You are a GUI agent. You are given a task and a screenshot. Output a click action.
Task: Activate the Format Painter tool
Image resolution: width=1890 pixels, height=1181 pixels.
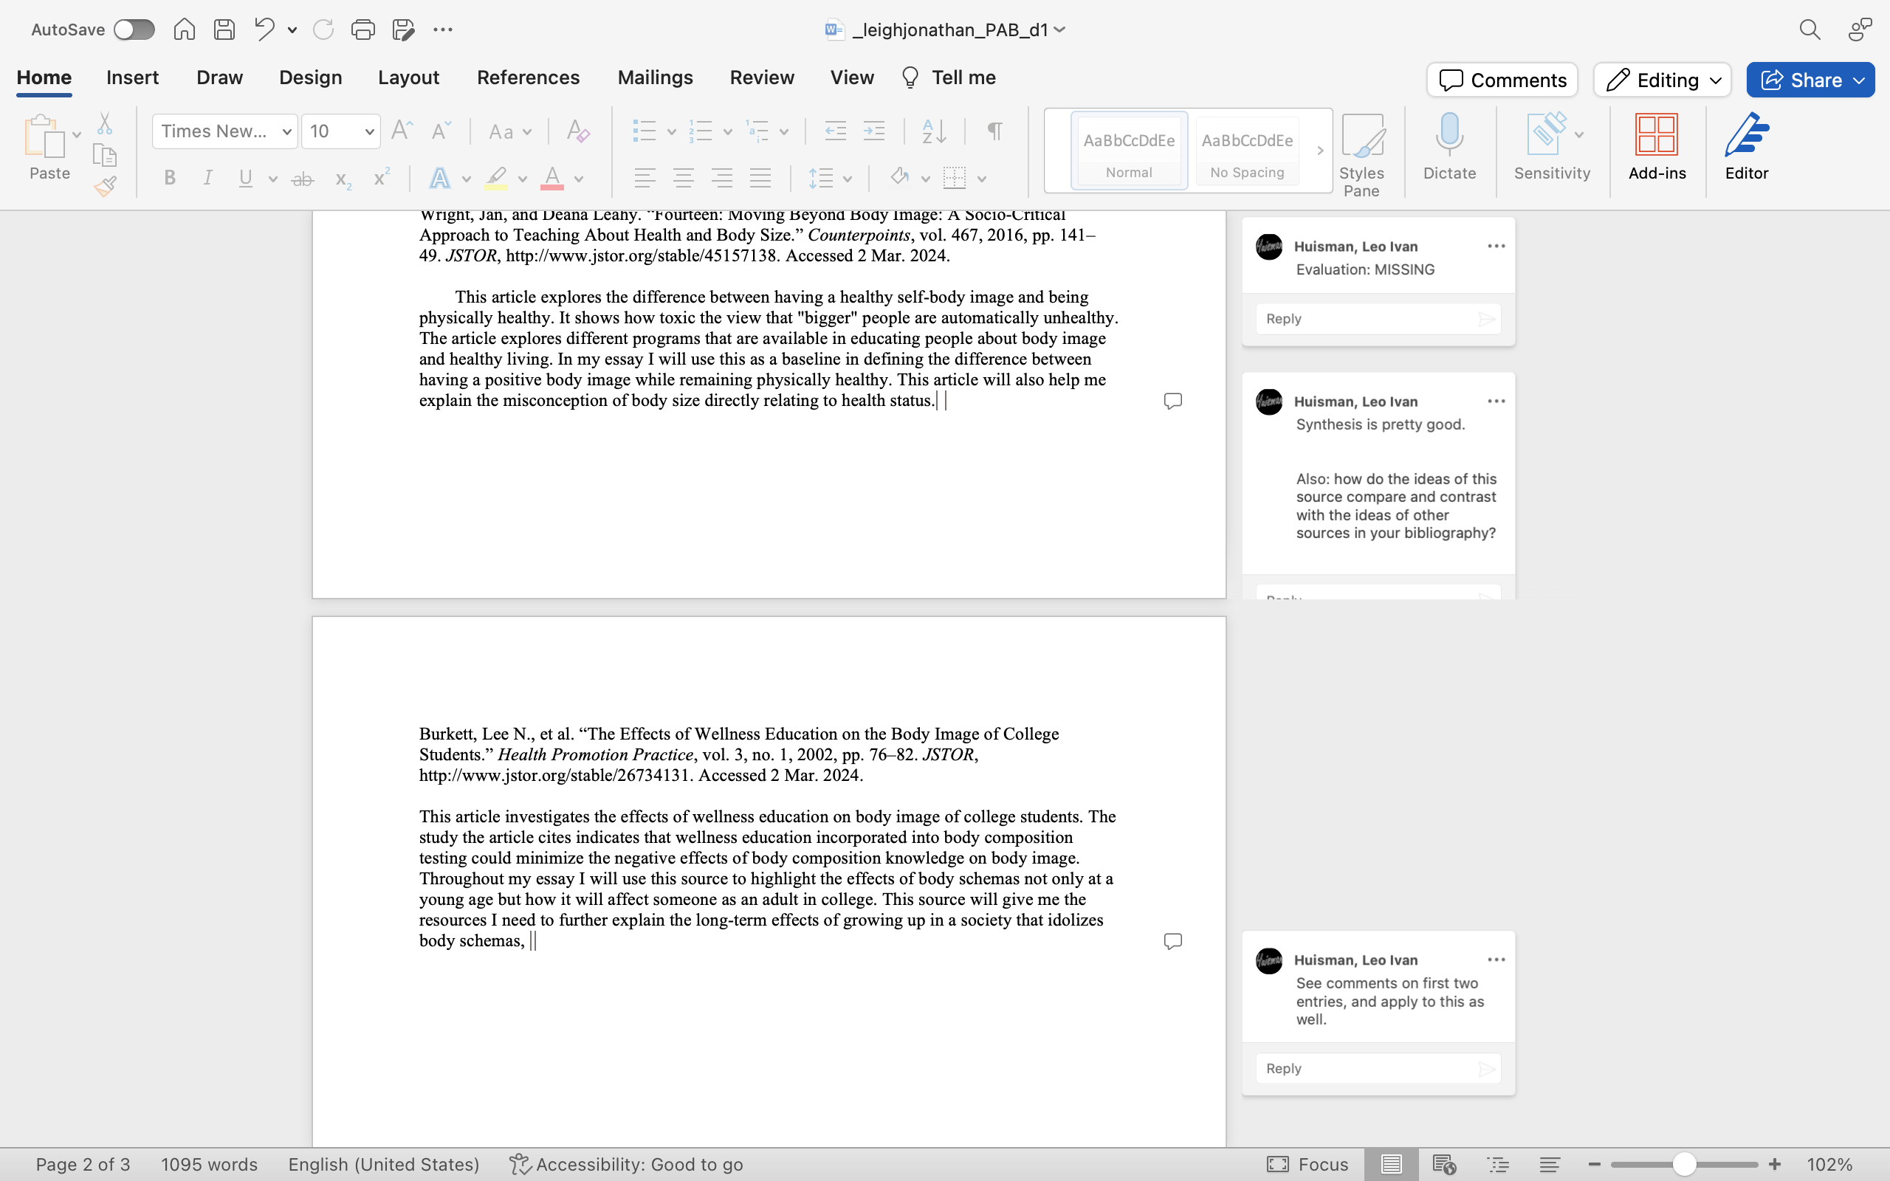[x=106, y=185]
